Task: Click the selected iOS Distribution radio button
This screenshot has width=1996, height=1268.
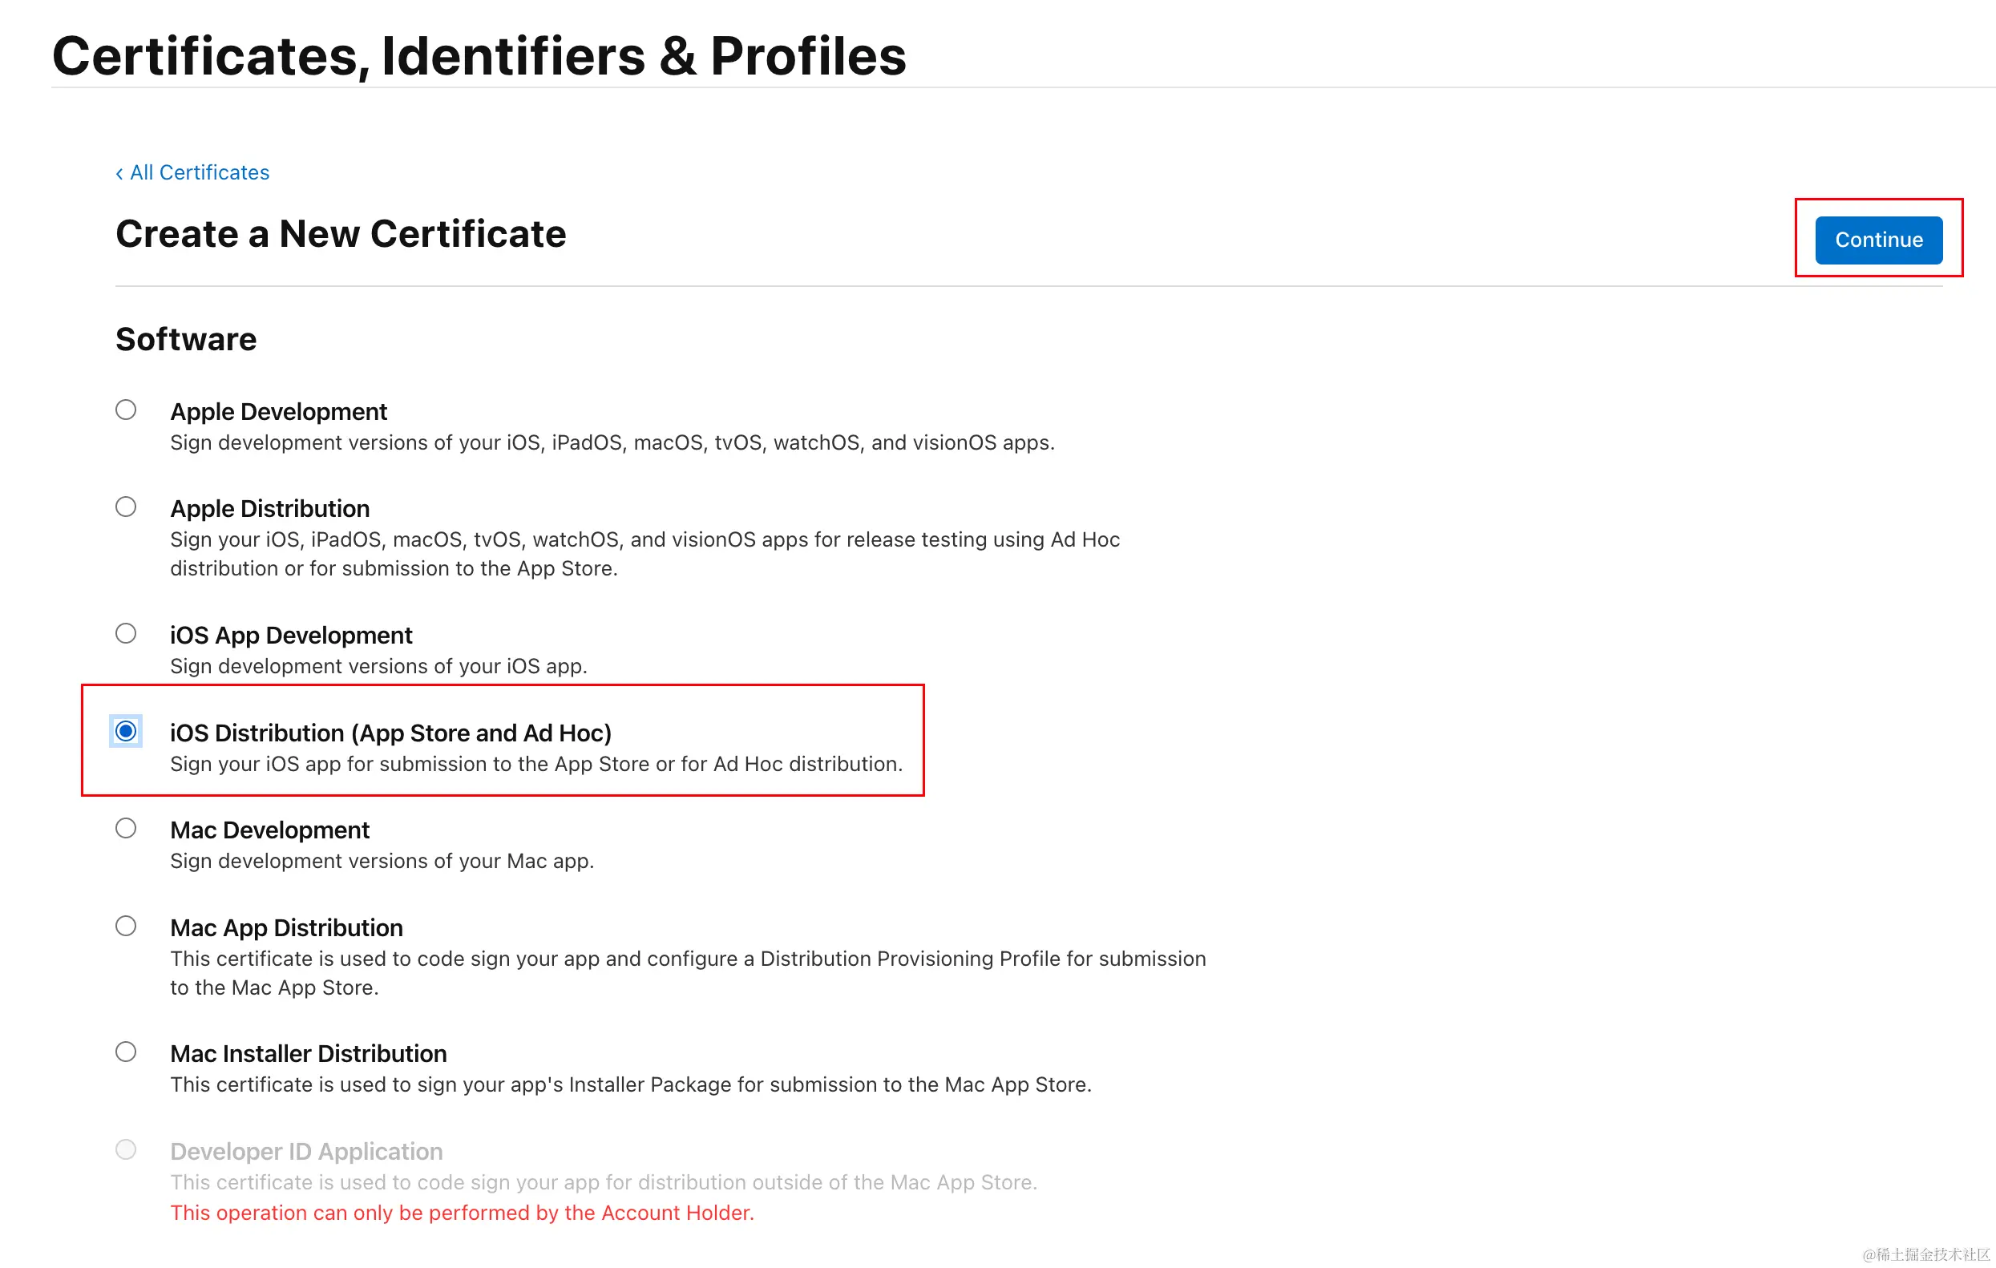Action: tap(126, 731)
